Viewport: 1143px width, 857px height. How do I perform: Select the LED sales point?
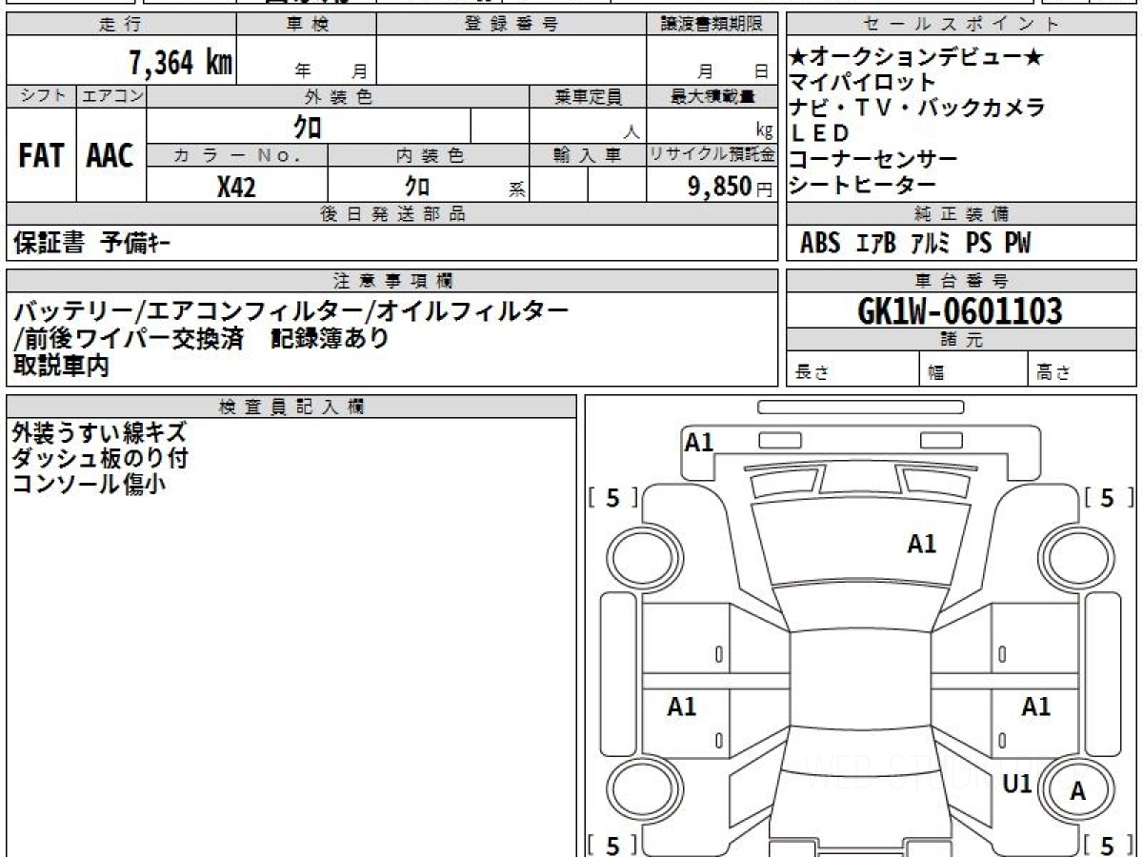tap(819, 133)
